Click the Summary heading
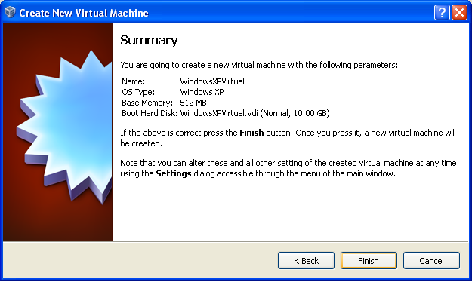The image size is (472, 282). pyautogui.click(x=149, y=41)
